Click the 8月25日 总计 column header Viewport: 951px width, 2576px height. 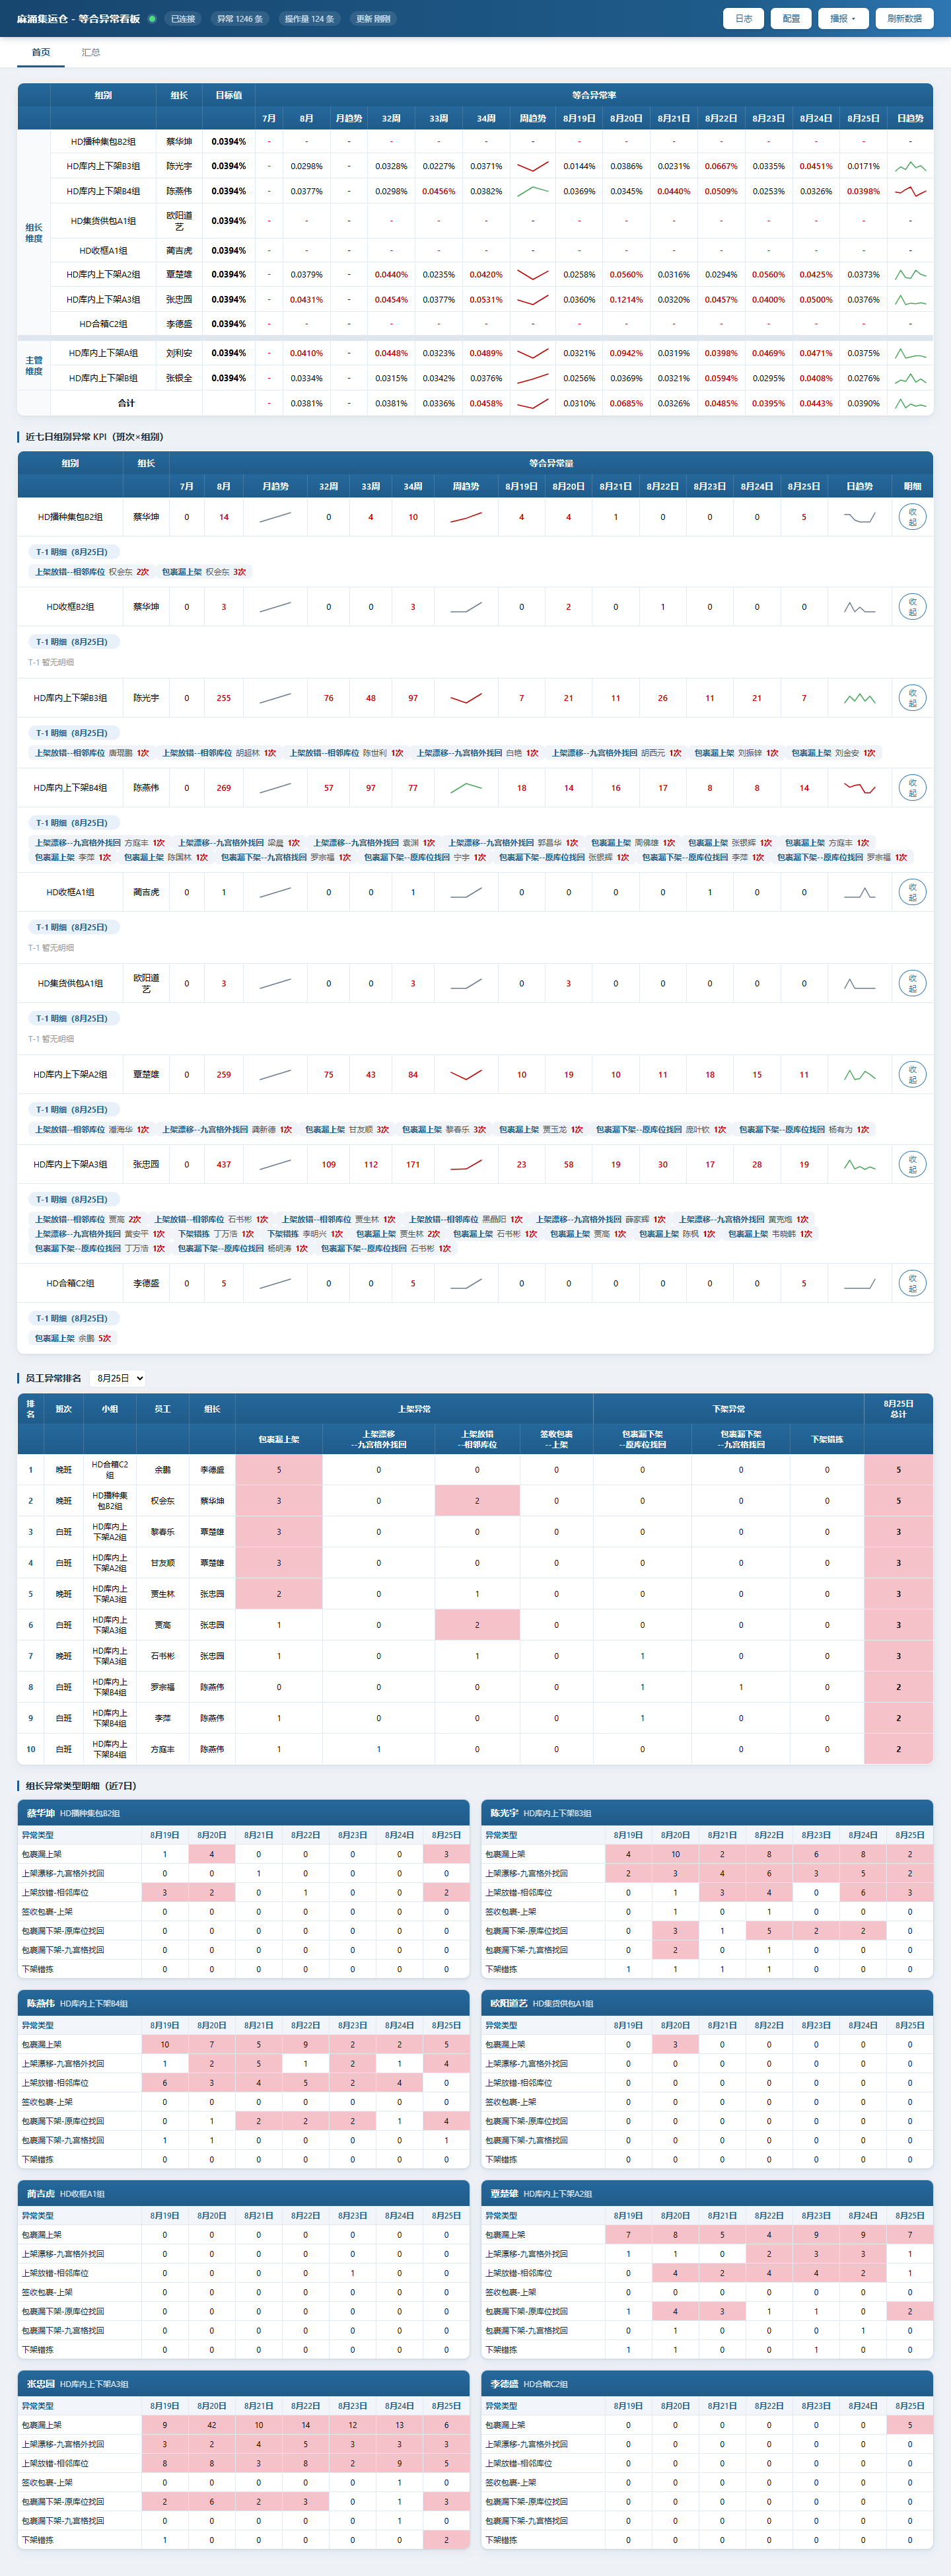(898, 1409)
